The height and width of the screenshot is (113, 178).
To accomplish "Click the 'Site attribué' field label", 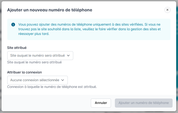I will [17, 48].
